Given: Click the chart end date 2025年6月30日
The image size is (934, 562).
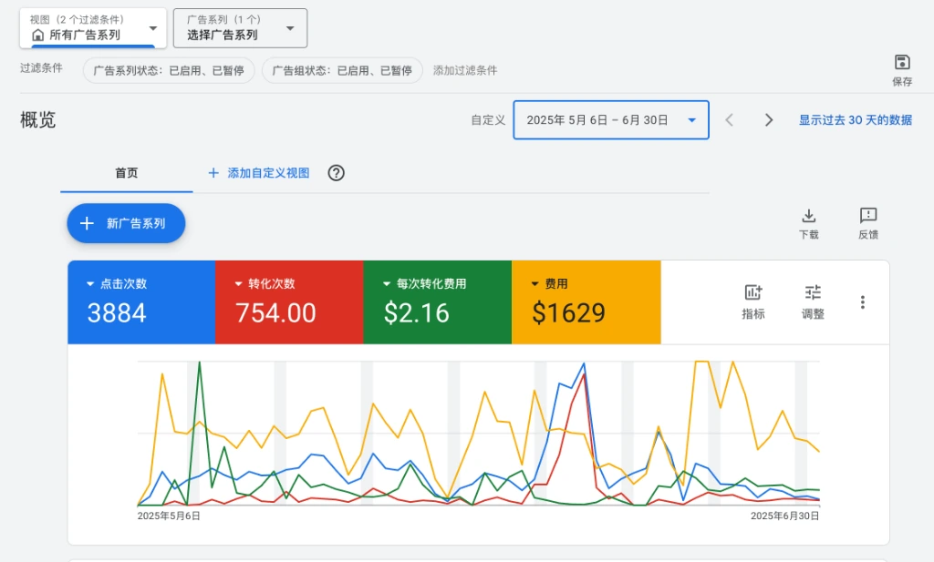Looking at the screenshot, I should coord(784,516).
